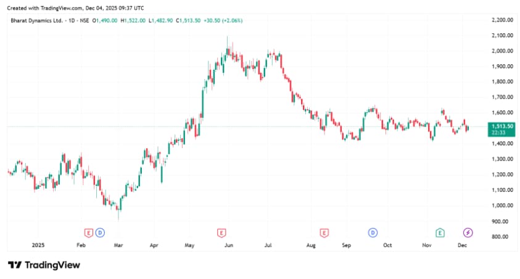Open the blue dividend marker in September
Viewport: 520px width, 279px height.
tap(373, 232)
